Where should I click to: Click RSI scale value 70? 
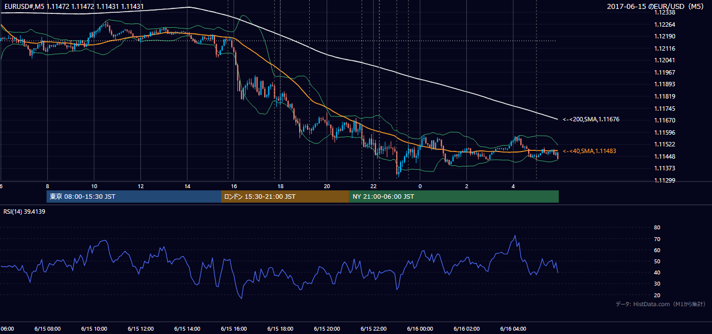pos(657,239)
